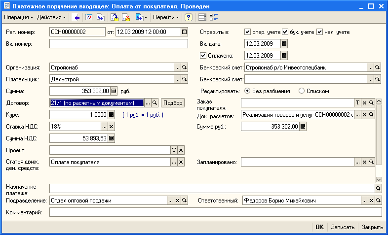Open calculator for the Сумма field
The image size is (388, 235).
click(114, 91)
